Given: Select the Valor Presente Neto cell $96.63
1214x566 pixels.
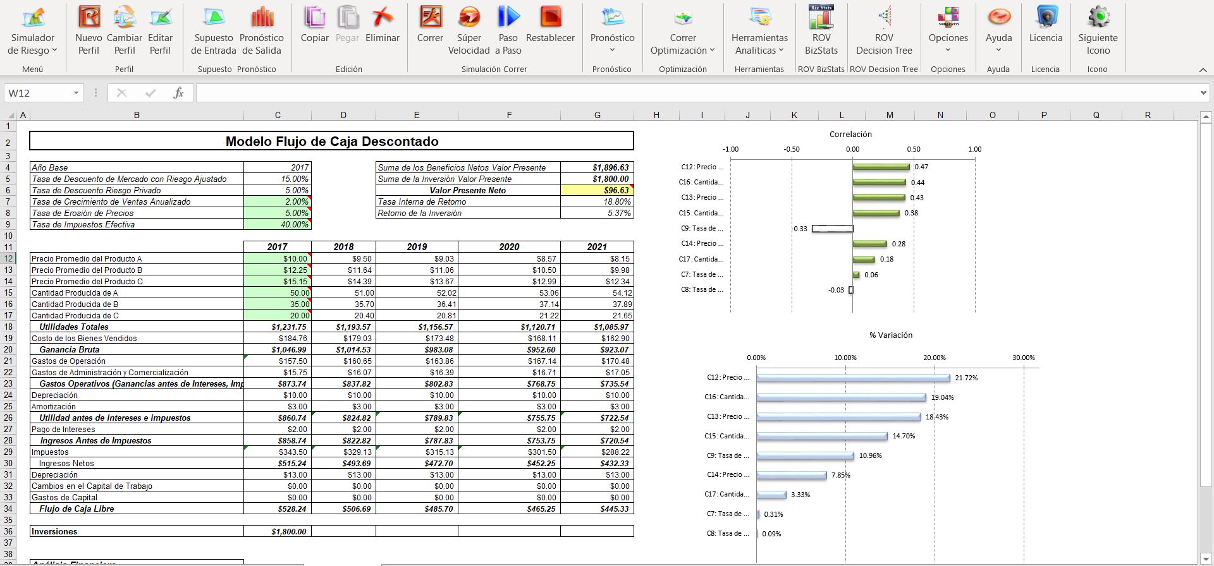Looking at the screenshot, I should pos(597,190).
